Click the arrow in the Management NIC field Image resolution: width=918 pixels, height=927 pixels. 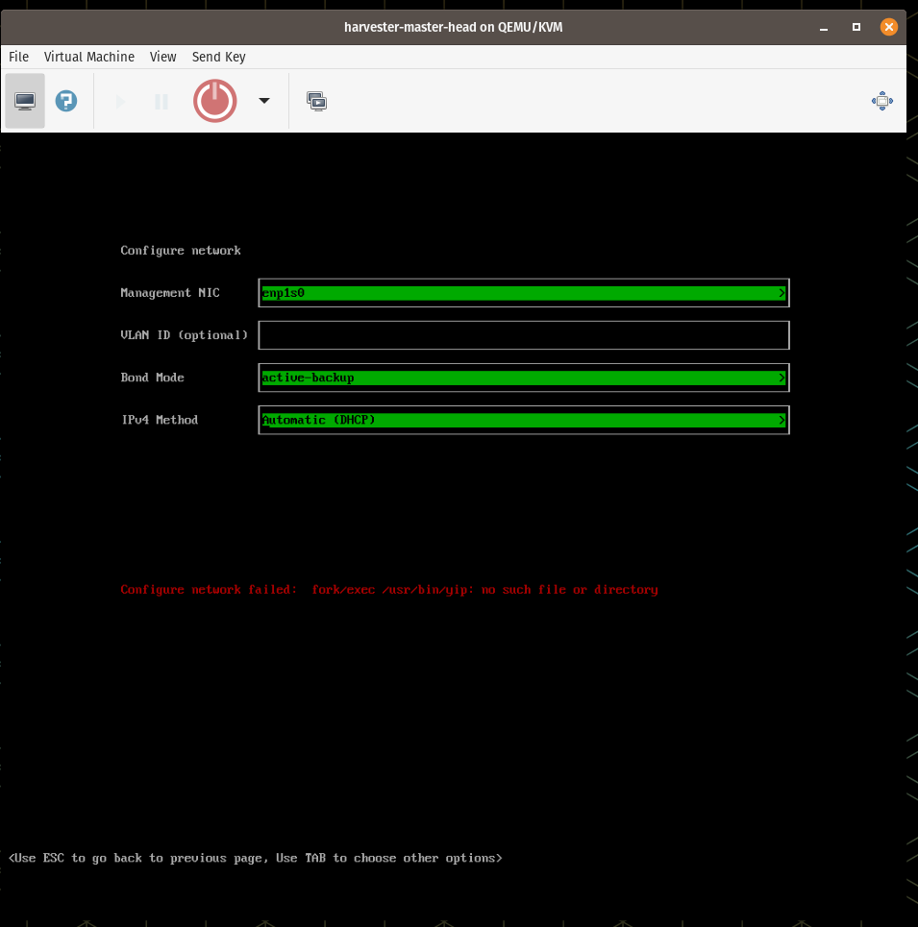pos(782,293)
